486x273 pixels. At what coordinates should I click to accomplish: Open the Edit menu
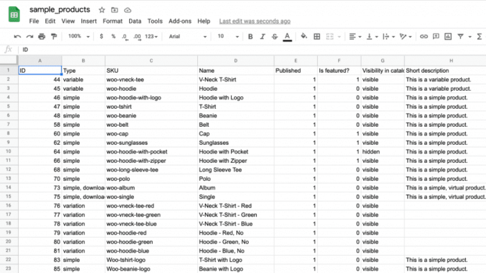tap(50, 21)
